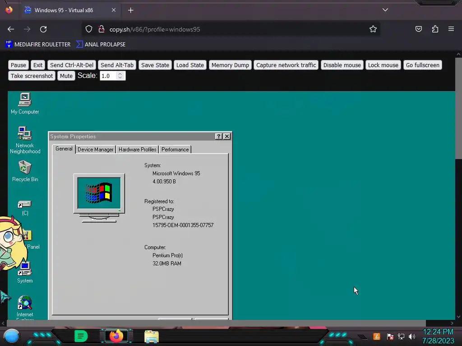462x346 pixels.
Task: Click the Go fullscreen button
Action: point(422,65)
